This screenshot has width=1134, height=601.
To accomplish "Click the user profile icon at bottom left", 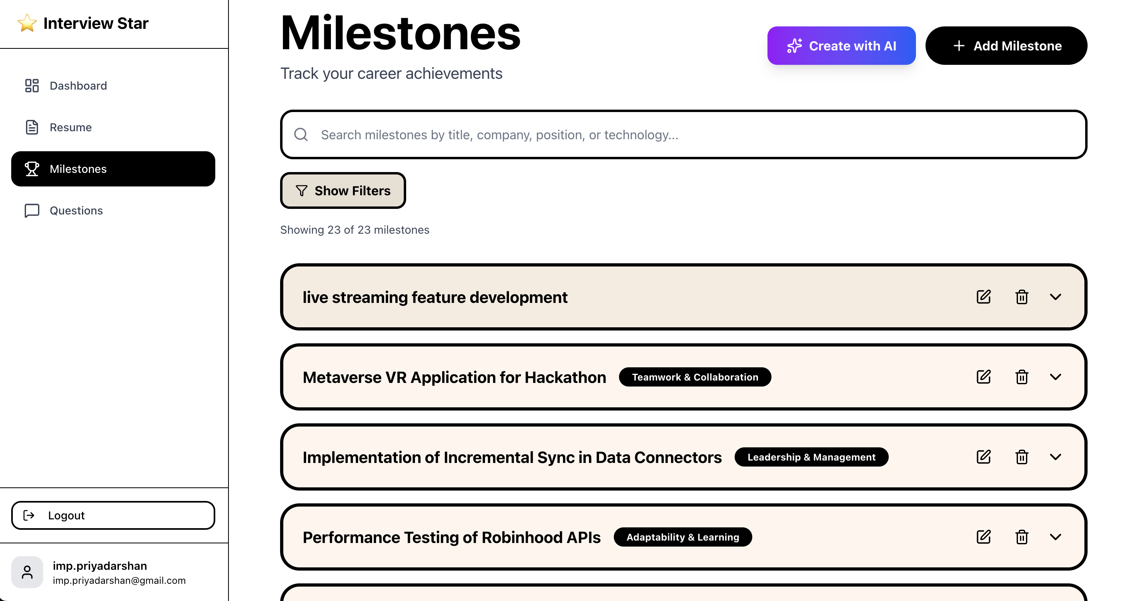I will tap(27, 571).
